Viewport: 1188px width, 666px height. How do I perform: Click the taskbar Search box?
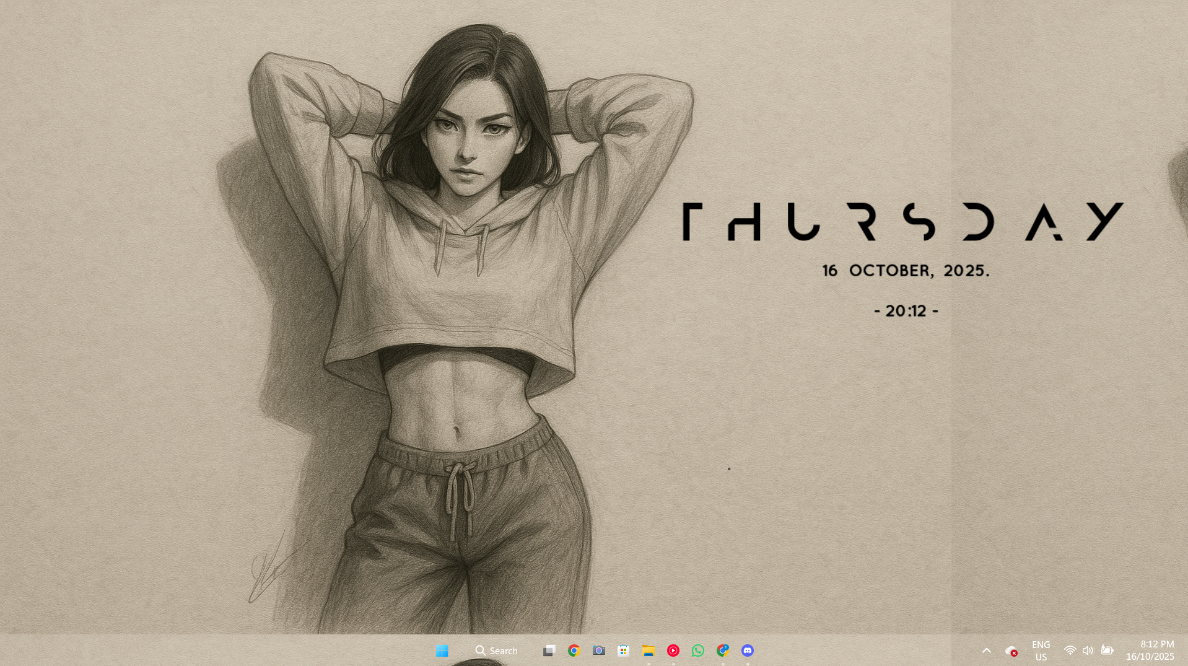pyautogui.click(x=497, y=651)
